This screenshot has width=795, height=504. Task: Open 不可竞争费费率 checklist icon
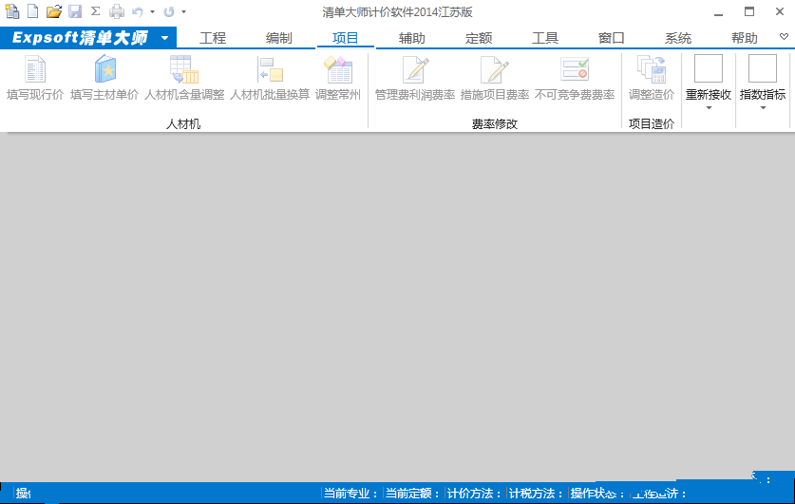(x=575, y=69)
